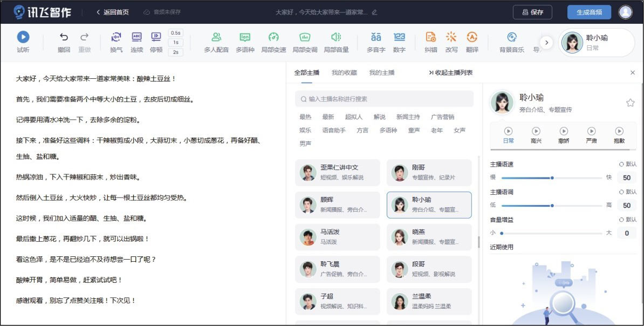Expand more toolbar items with right chevron
The height and width of the screenshot is (326, 644).
[x=546, y=43]
